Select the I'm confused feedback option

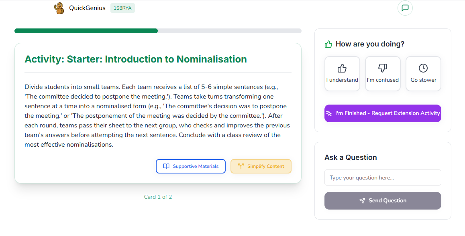[383, 74]
